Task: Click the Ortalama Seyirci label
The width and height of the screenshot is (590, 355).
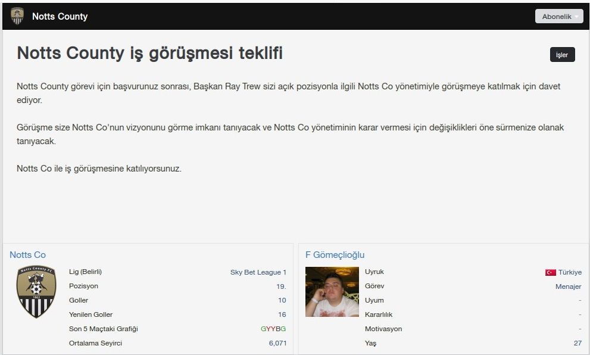Action: pos(96,343)
